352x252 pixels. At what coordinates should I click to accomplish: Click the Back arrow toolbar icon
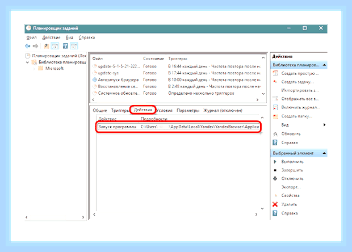pyautogui.click(x=28, y=46)
